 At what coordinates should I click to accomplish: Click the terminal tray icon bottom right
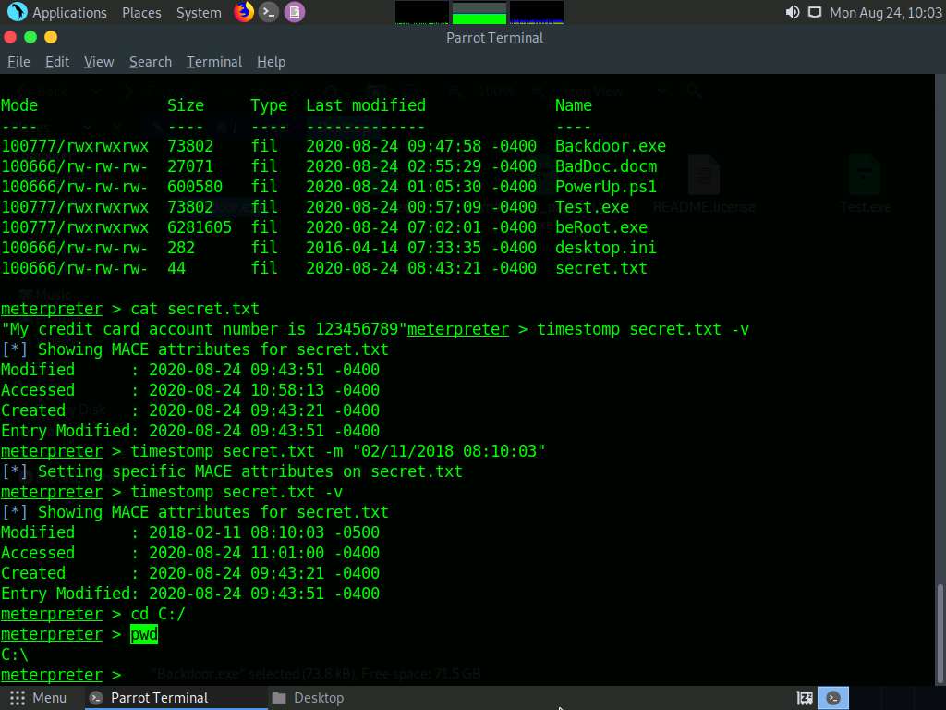pos(833,698)
